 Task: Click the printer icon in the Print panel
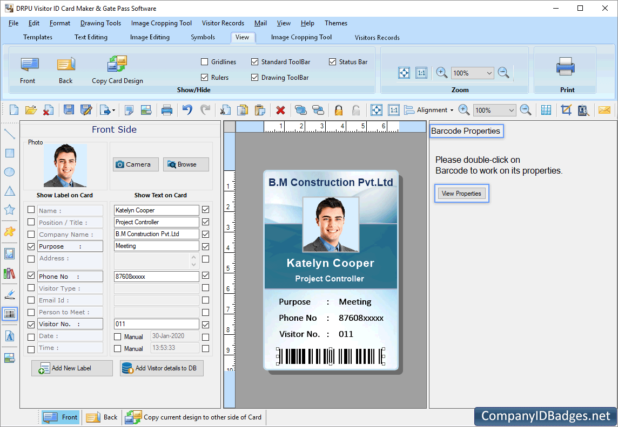click(566, 67)
